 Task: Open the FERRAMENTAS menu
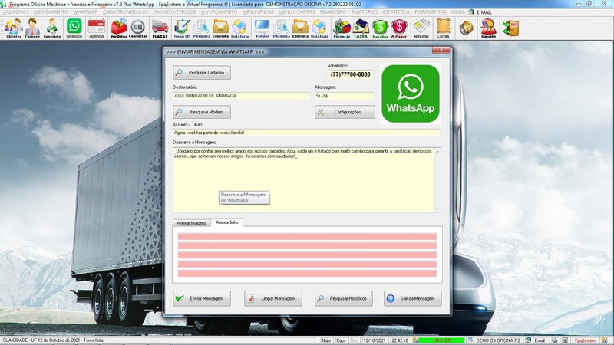point(430,12)
